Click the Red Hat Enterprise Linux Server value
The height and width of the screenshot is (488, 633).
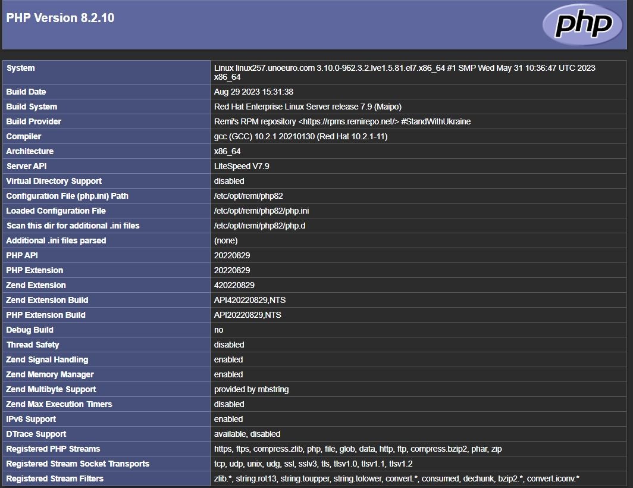point(308,107)
